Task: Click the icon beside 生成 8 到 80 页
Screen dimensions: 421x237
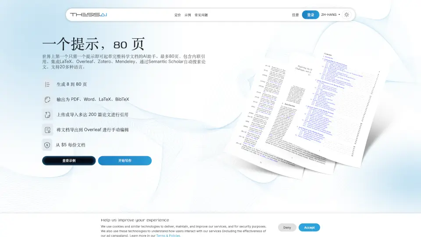Action: [x=47, y=84]
